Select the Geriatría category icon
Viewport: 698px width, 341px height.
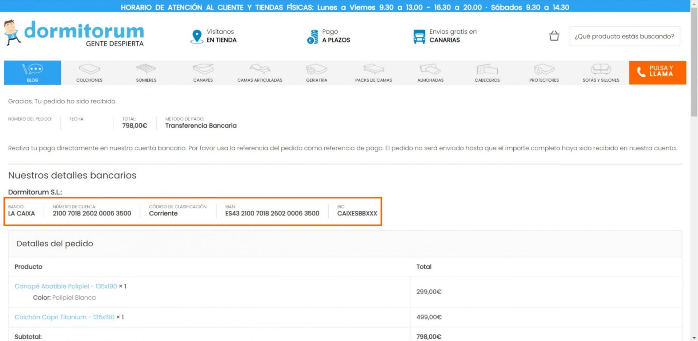tap(317, 69)
